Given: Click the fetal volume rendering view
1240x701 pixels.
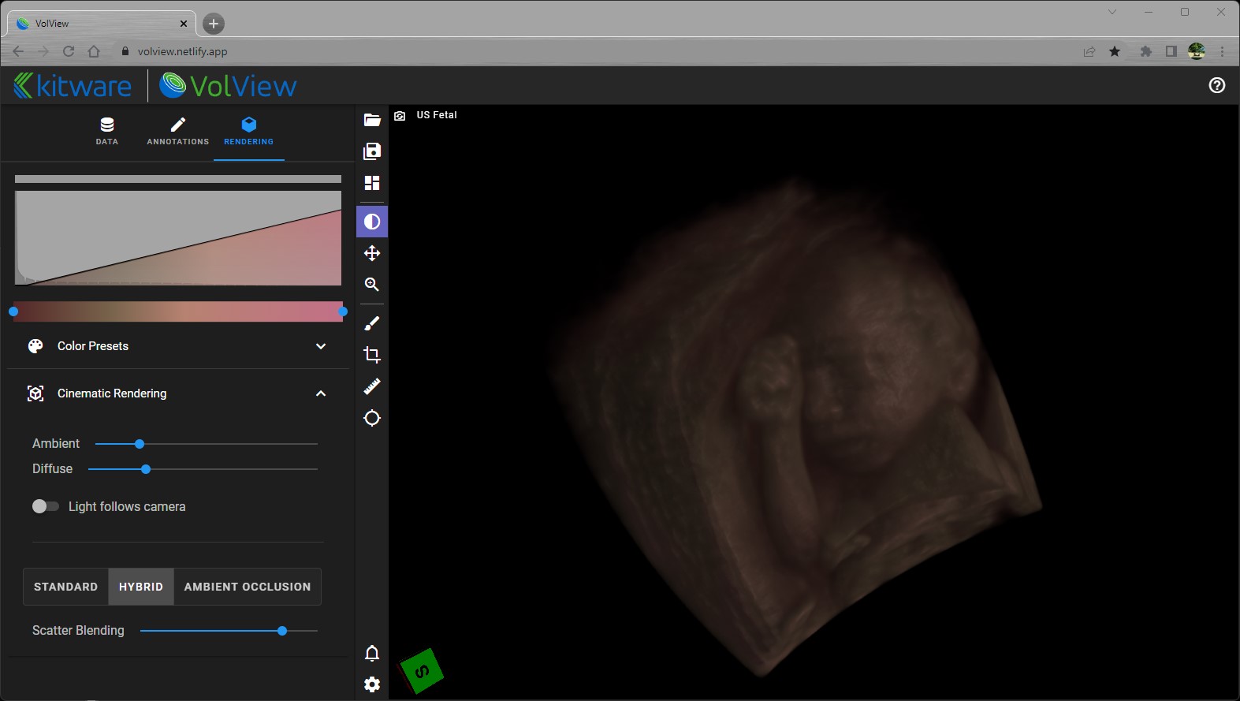Looking at the screenshot, I should [814, 402].
